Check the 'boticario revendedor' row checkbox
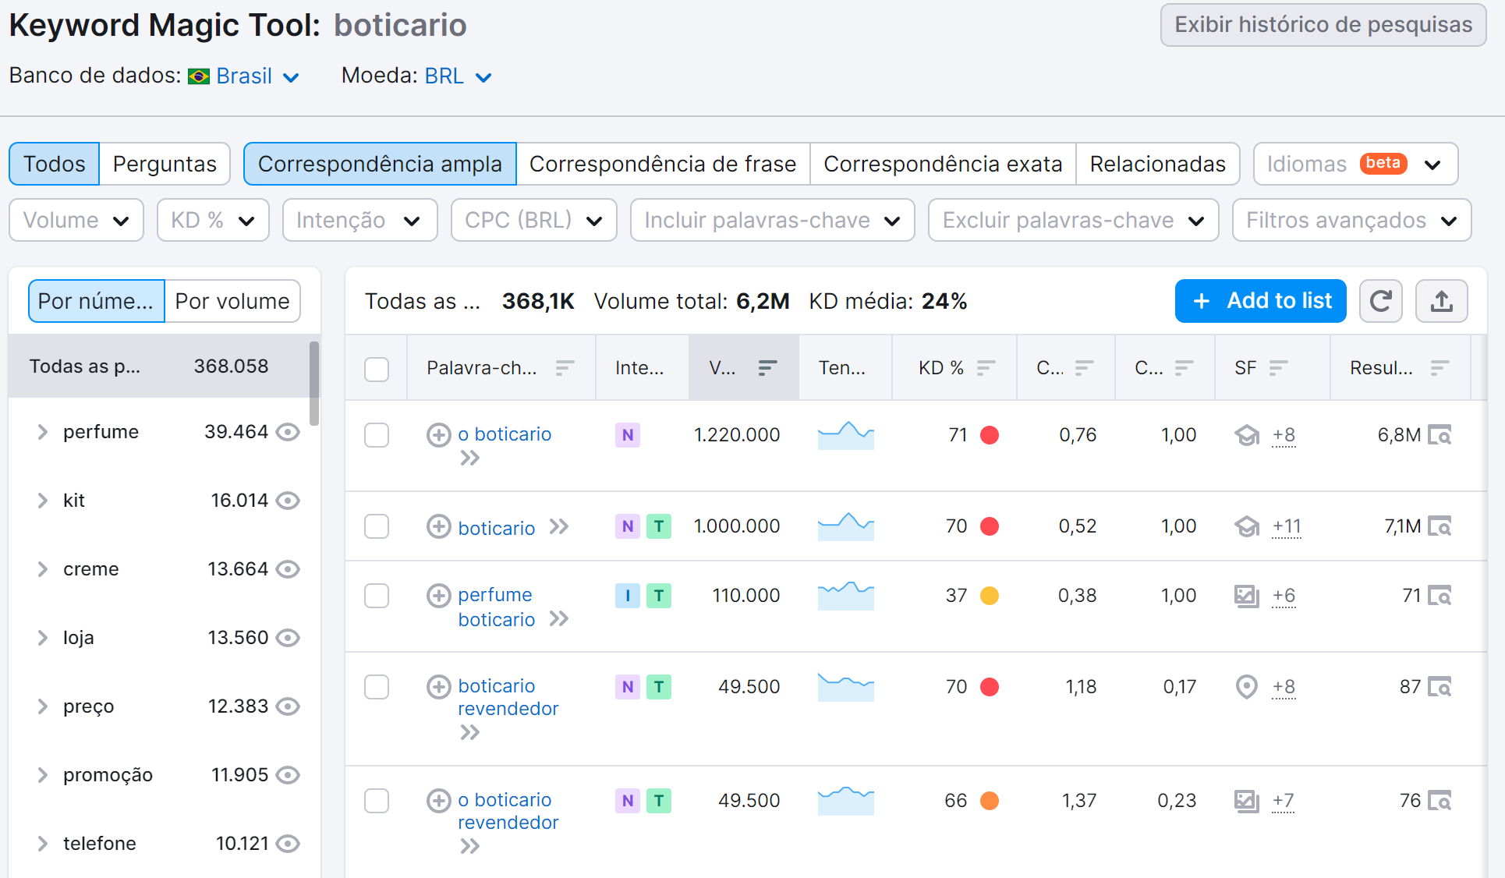The height and width of the screenshot is (878, 1505). pos(377,687)
